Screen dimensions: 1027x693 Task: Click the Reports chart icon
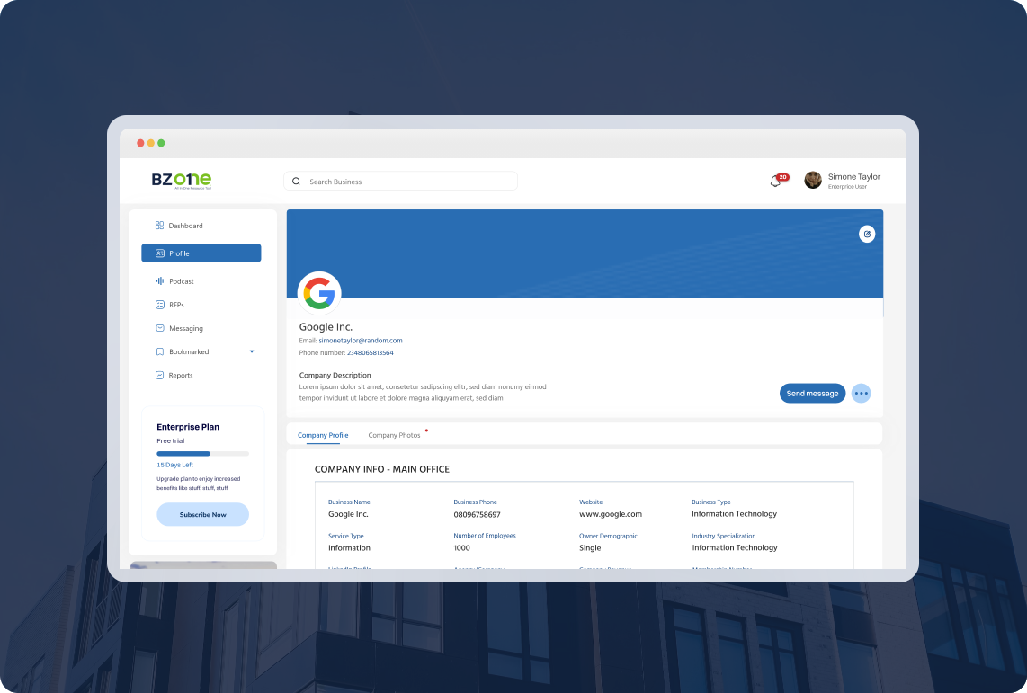[159, 375]
